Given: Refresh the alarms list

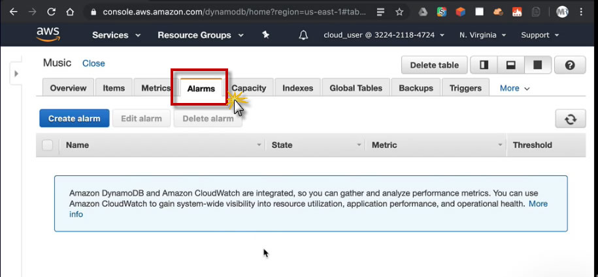Looking at the screenshot, I should 571,119.
